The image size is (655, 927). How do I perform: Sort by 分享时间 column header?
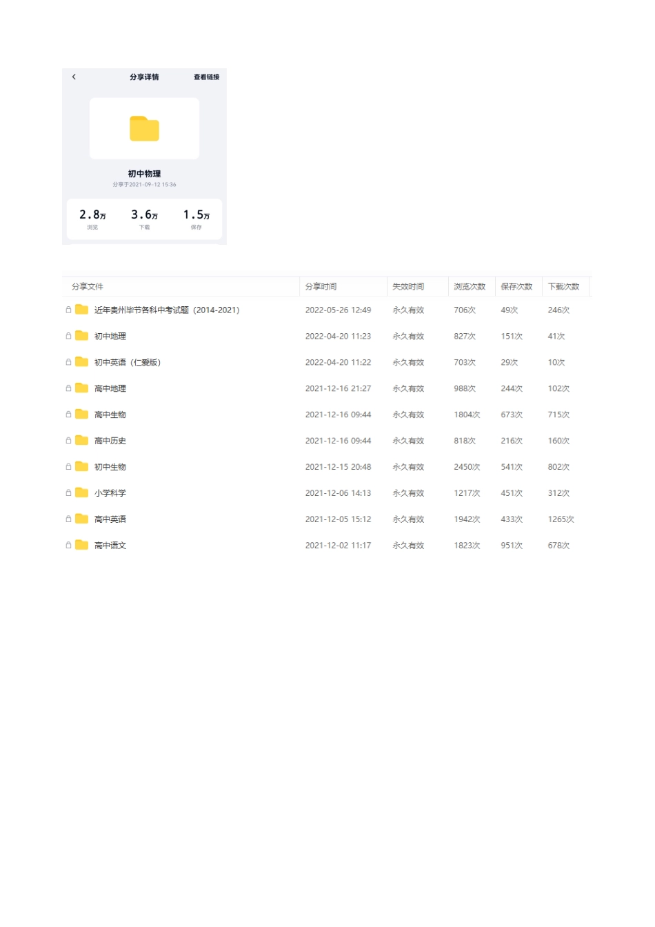point(321,286)
